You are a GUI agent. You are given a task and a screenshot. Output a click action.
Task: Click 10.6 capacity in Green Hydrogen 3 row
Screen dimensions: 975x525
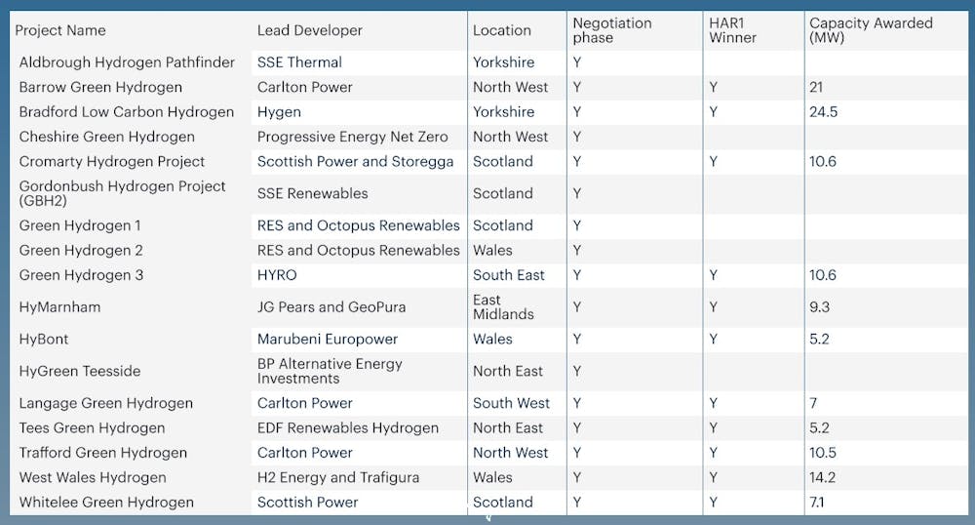point(823,275)
